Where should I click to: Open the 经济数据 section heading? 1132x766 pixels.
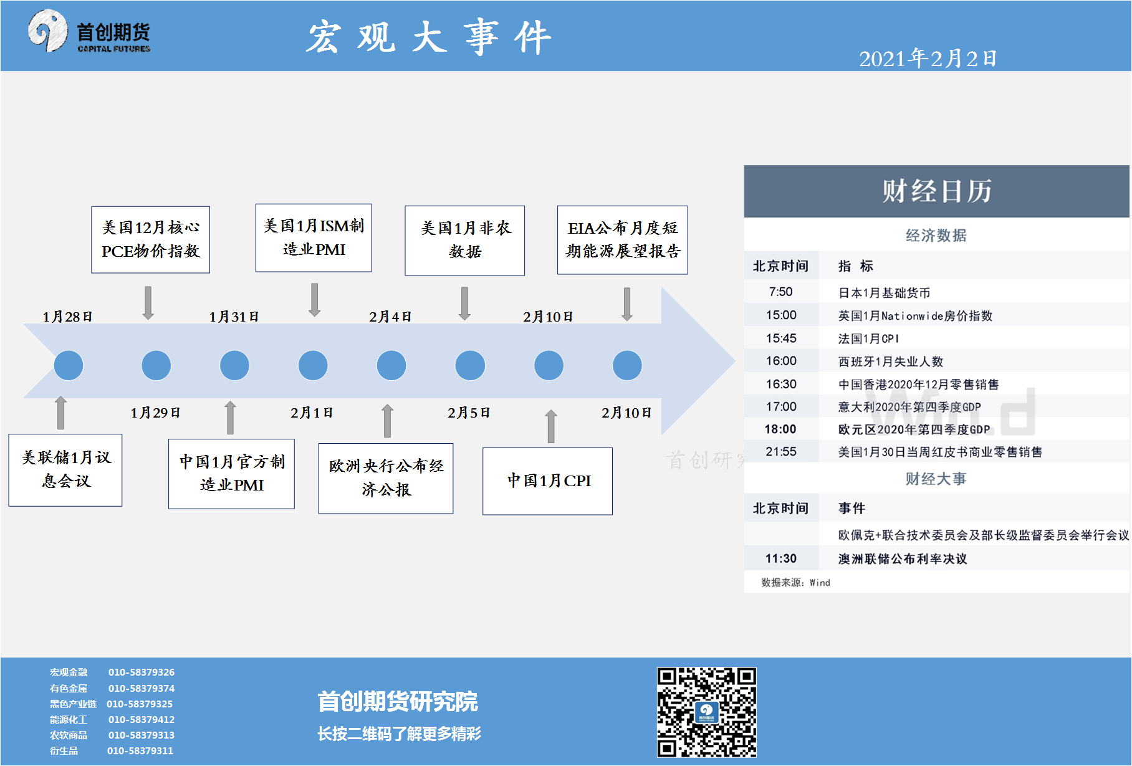click(936, 236)
